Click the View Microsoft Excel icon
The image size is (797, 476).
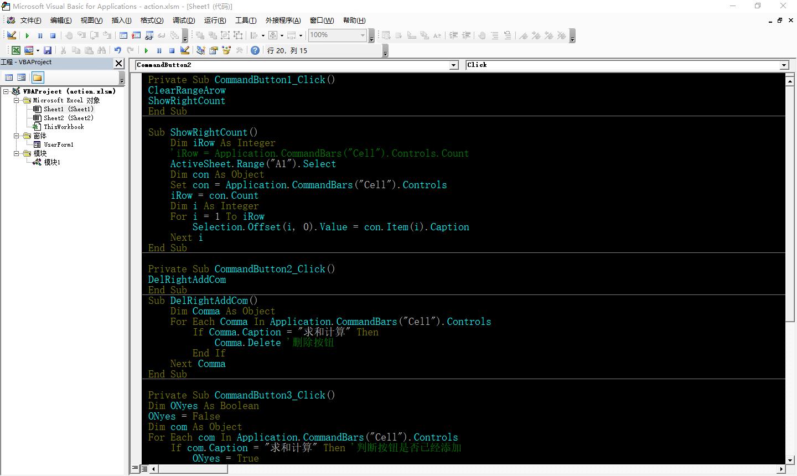(16, 50)
